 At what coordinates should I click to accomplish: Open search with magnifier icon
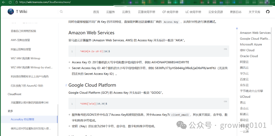coord(61,11)
